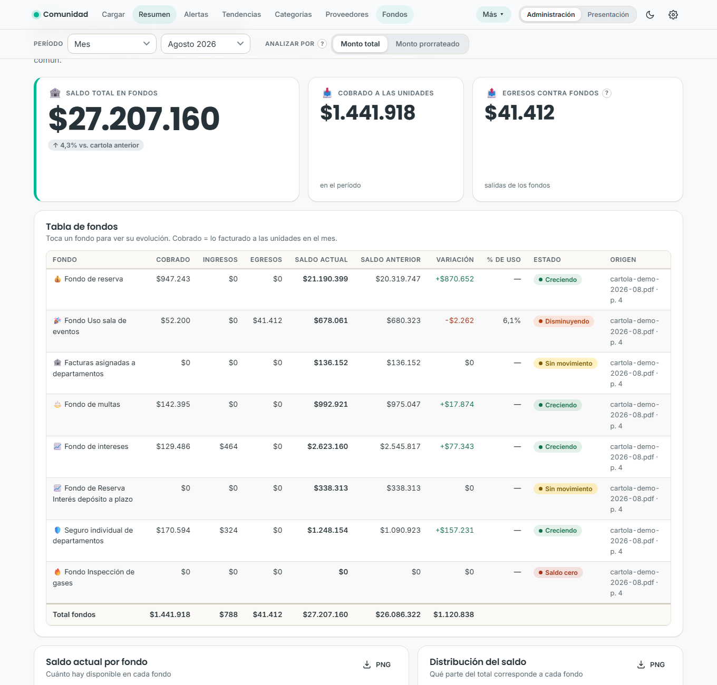Click the Saldo actual column header
This screenshot has height=685, width=717.
[321, 260]
